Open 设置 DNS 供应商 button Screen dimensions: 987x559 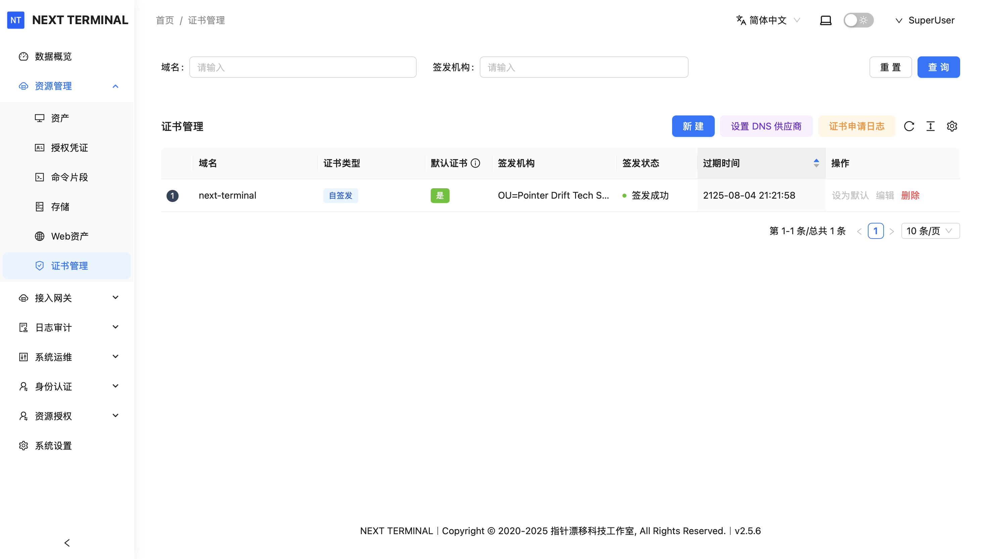click(x=766, y=126)
